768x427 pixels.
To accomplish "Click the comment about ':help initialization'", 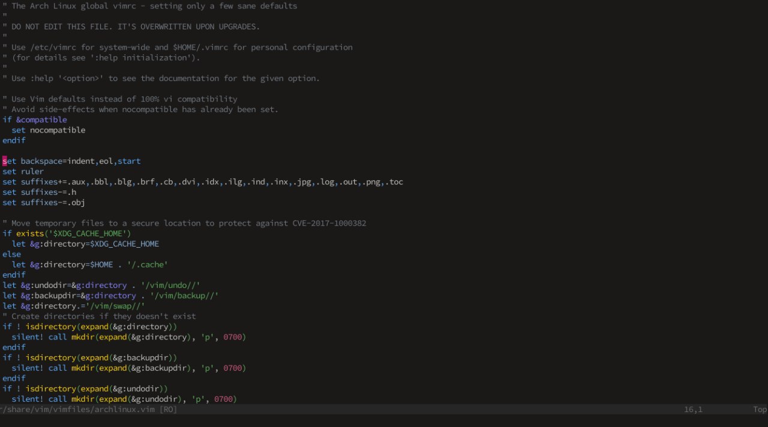I will [x=101, y=58].
